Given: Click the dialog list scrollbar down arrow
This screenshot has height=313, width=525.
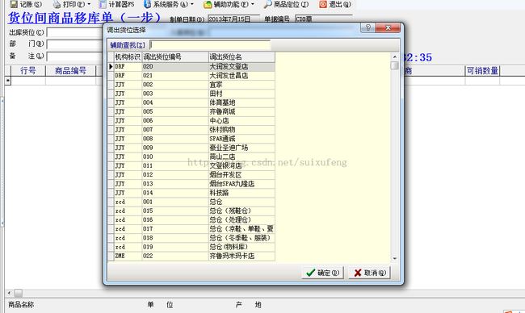Looking at the screenshot, I should 395,258.
